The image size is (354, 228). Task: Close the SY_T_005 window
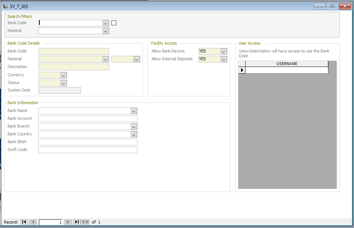pos(345,6)
